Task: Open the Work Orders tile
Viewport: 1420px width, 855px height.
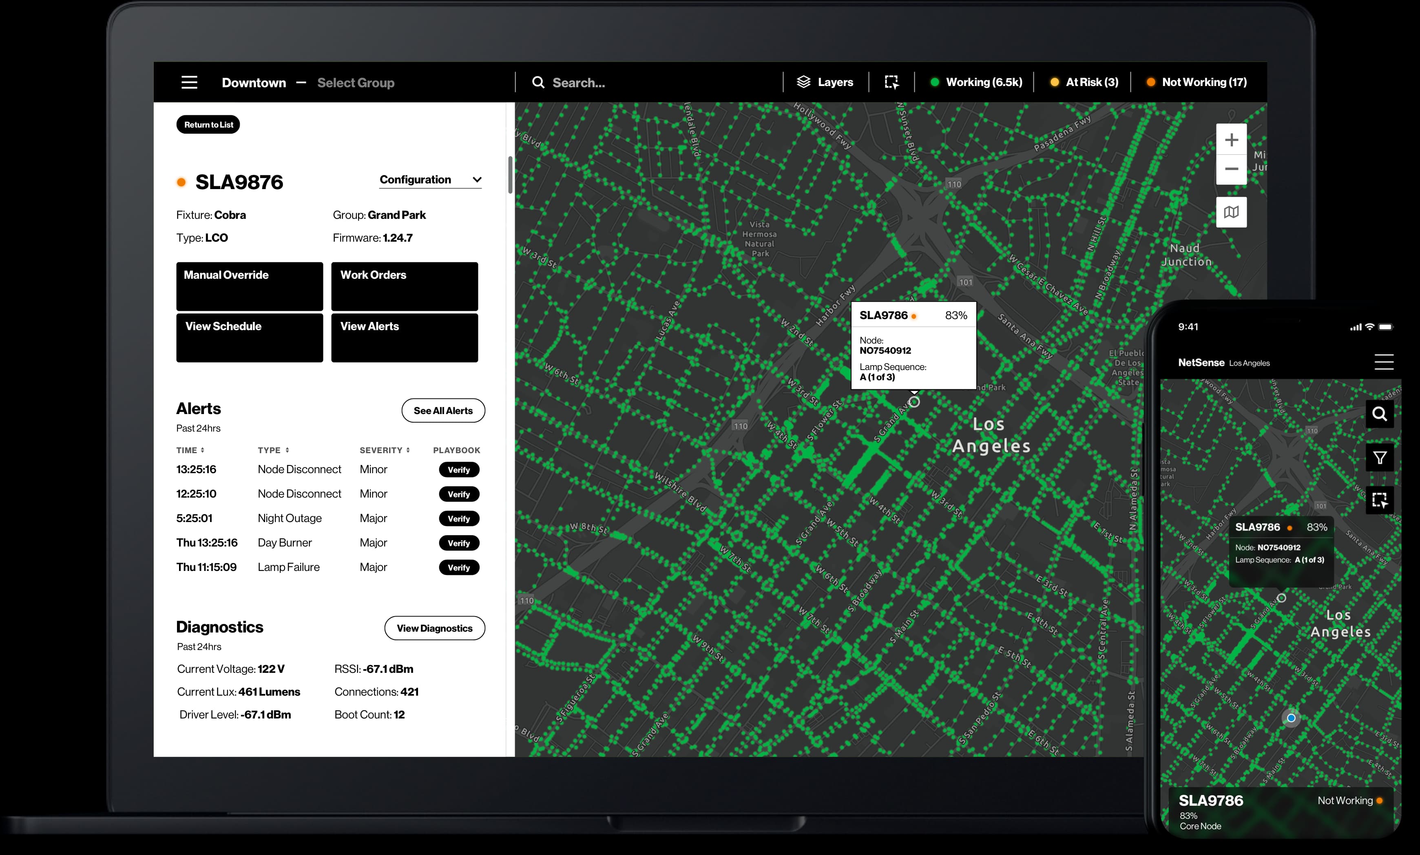Action: coord(405,286)
